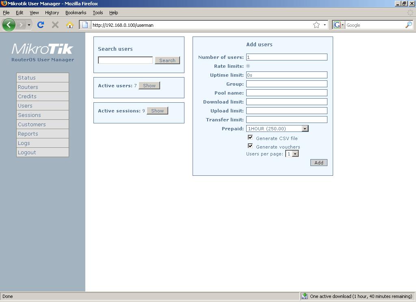Open the View menu

tap(34, 13)
